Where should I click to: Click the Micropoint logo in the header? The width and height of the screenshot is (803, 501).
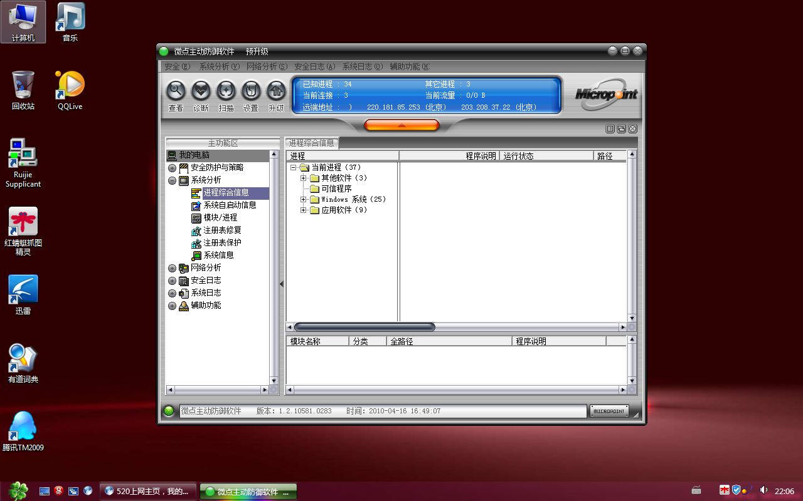coord(606,95)
